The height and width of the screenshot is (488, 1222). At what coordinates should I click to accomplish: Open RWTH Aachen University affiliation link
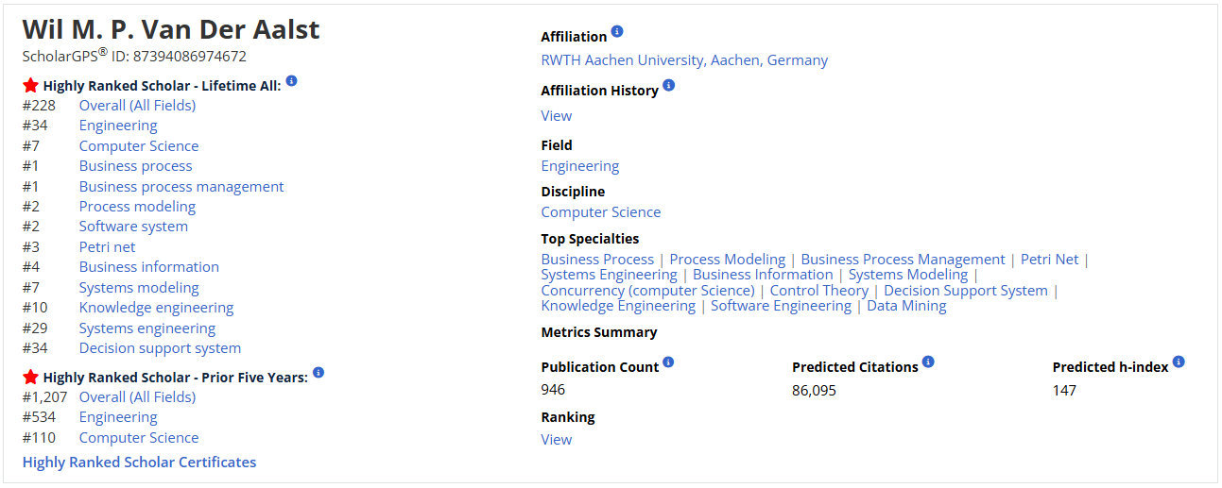(684, 60)
